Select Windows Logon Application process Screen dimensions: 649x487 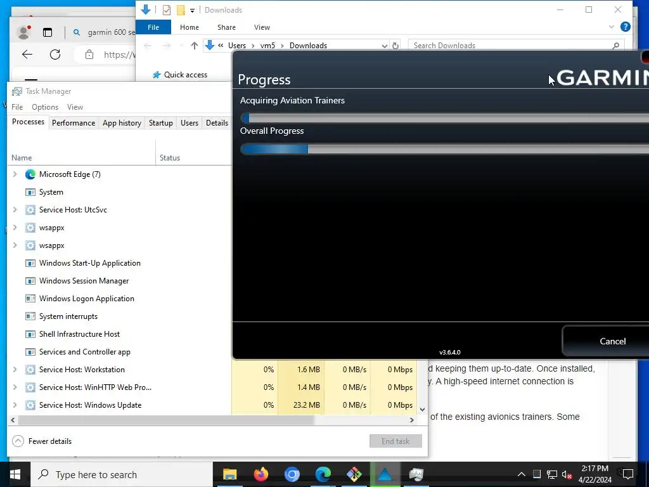(x=119, y=299)
